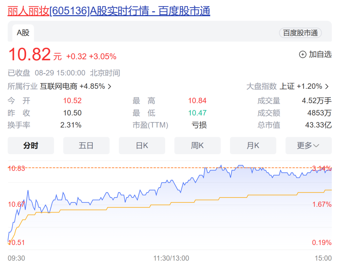Click the 10.51 price axis label
338x265 pixels.
(x=16, y=243)
